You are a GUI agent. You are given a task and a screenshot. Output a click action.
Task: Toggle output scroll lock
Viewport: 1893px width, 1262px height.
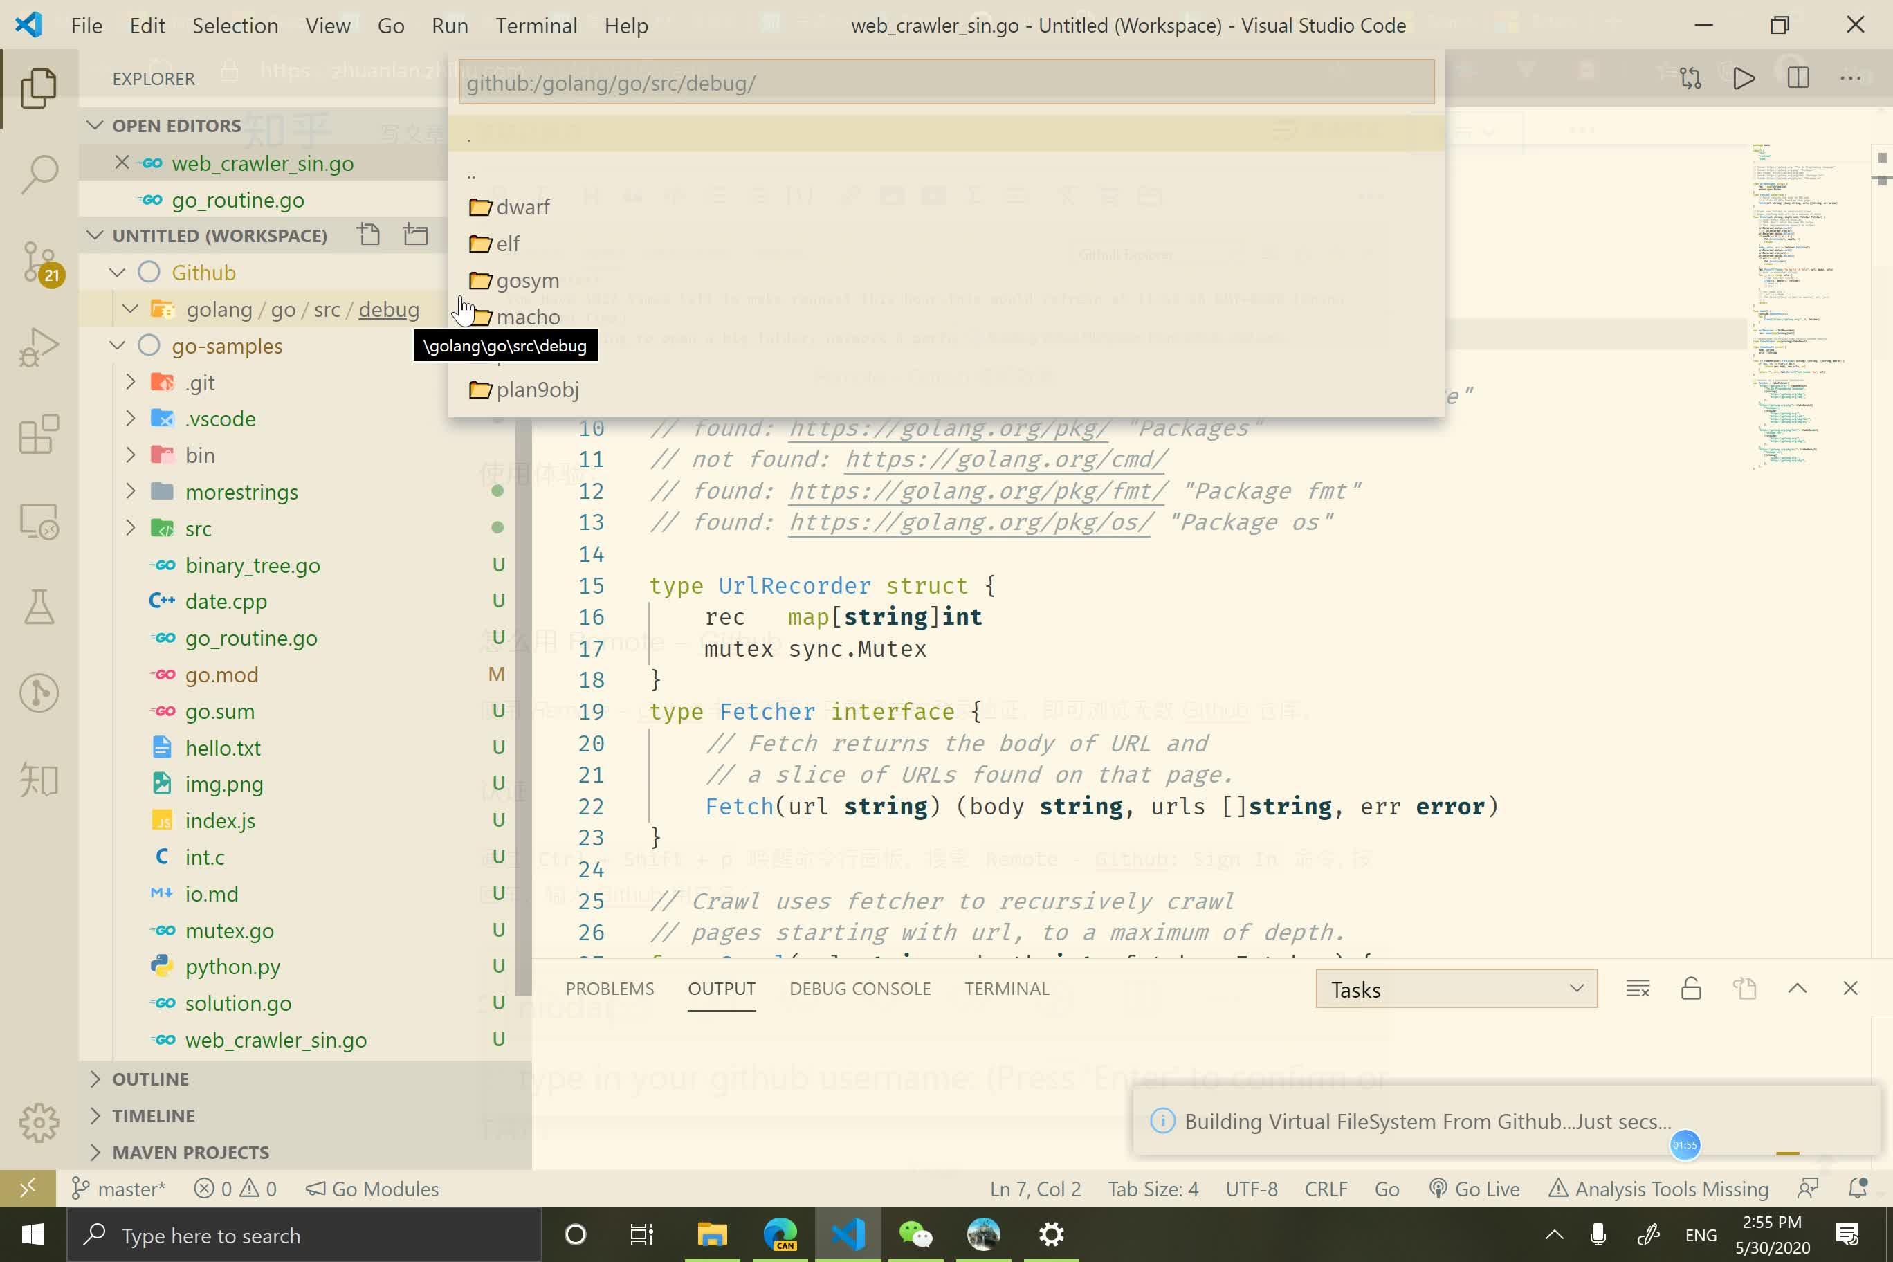click(x=1691, y=988)
